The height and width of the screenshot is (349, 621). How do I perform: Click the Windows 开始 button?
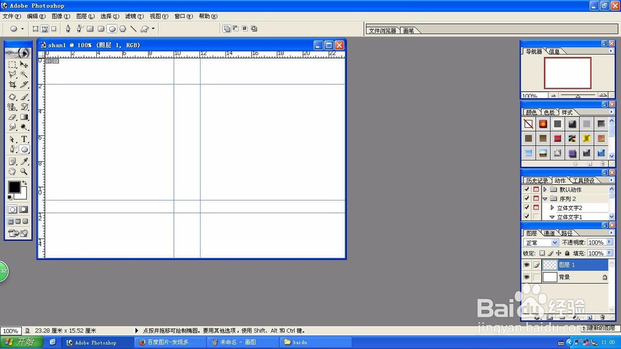pos(21,342)
